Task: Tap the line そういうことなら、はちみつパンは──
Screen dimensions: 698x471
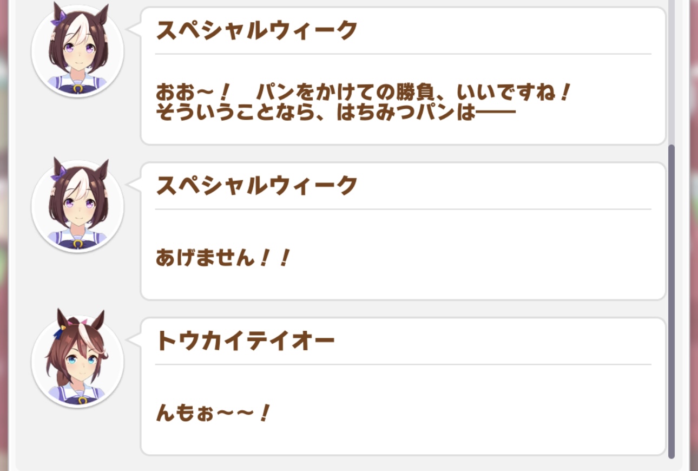Action: pyautogui.click(x=335, y=114)
